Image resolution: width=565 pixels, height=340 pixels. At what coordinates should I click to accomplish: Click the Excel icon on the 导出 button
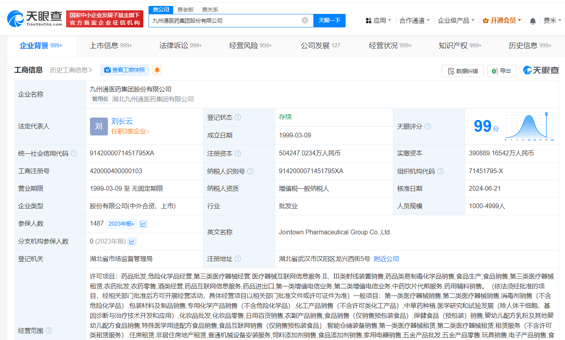coord(495,71)
